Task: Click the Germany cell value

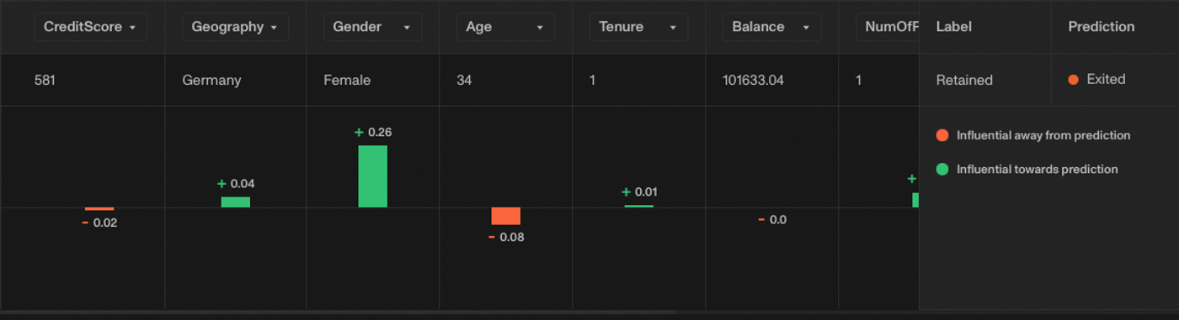Action: [211, 81]
